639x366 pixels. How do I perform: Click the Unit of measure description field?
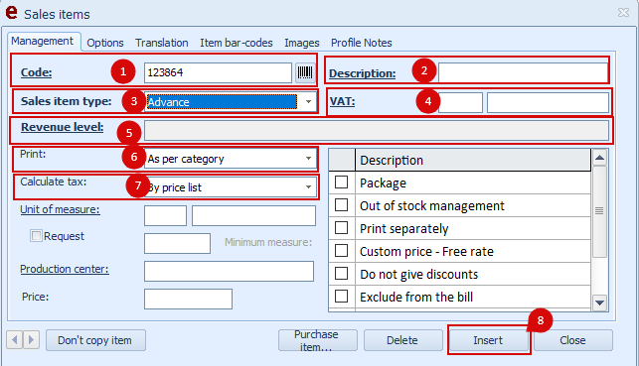253,215
